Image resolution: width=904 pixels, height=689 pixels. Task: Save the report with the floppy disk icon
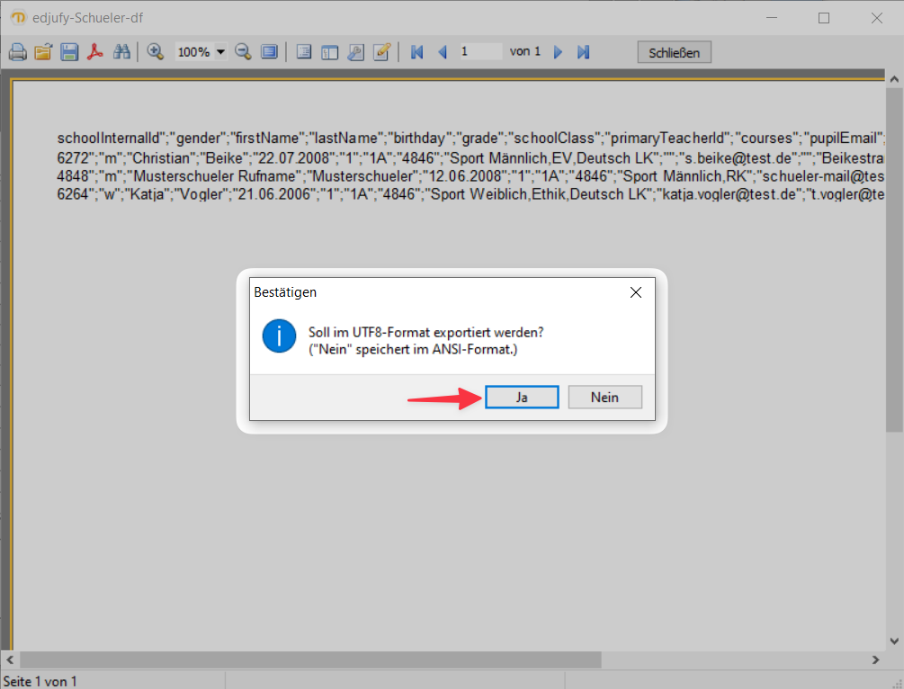pyautogui.click(x=69, y=51)
